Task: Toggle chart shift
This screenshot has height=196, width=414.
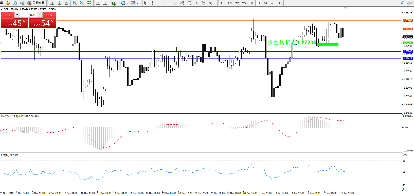Action: [105, 3]
